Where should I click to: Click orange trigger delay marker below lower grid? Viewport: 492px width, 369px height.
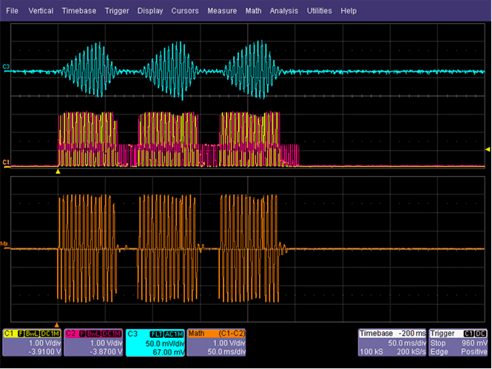click(58, 323)
